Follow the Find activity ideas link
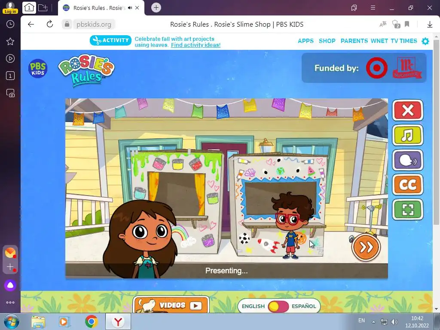Screen dimensions: 440x330 click(x=196, y=45)
